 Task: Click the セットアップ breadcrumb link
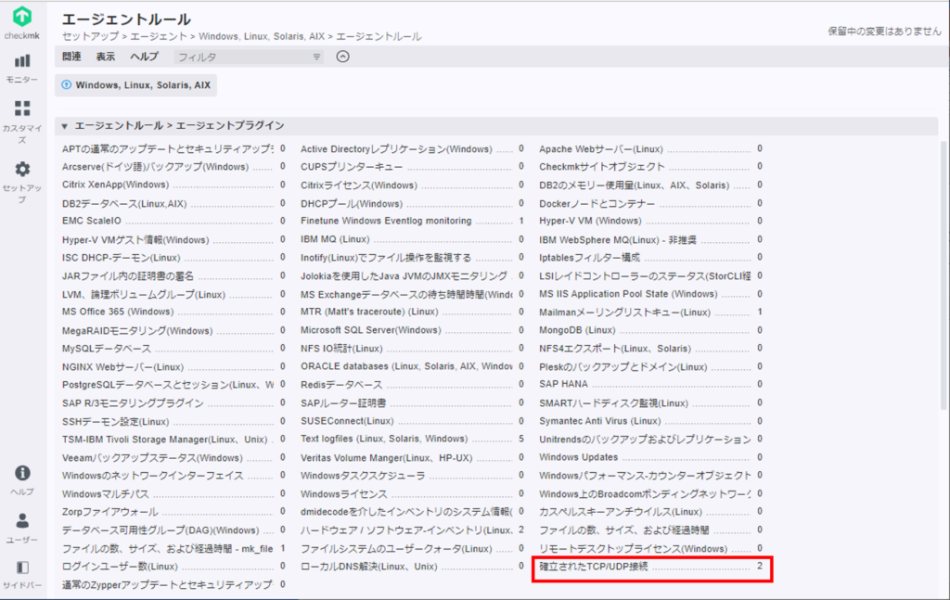[90, 36]
